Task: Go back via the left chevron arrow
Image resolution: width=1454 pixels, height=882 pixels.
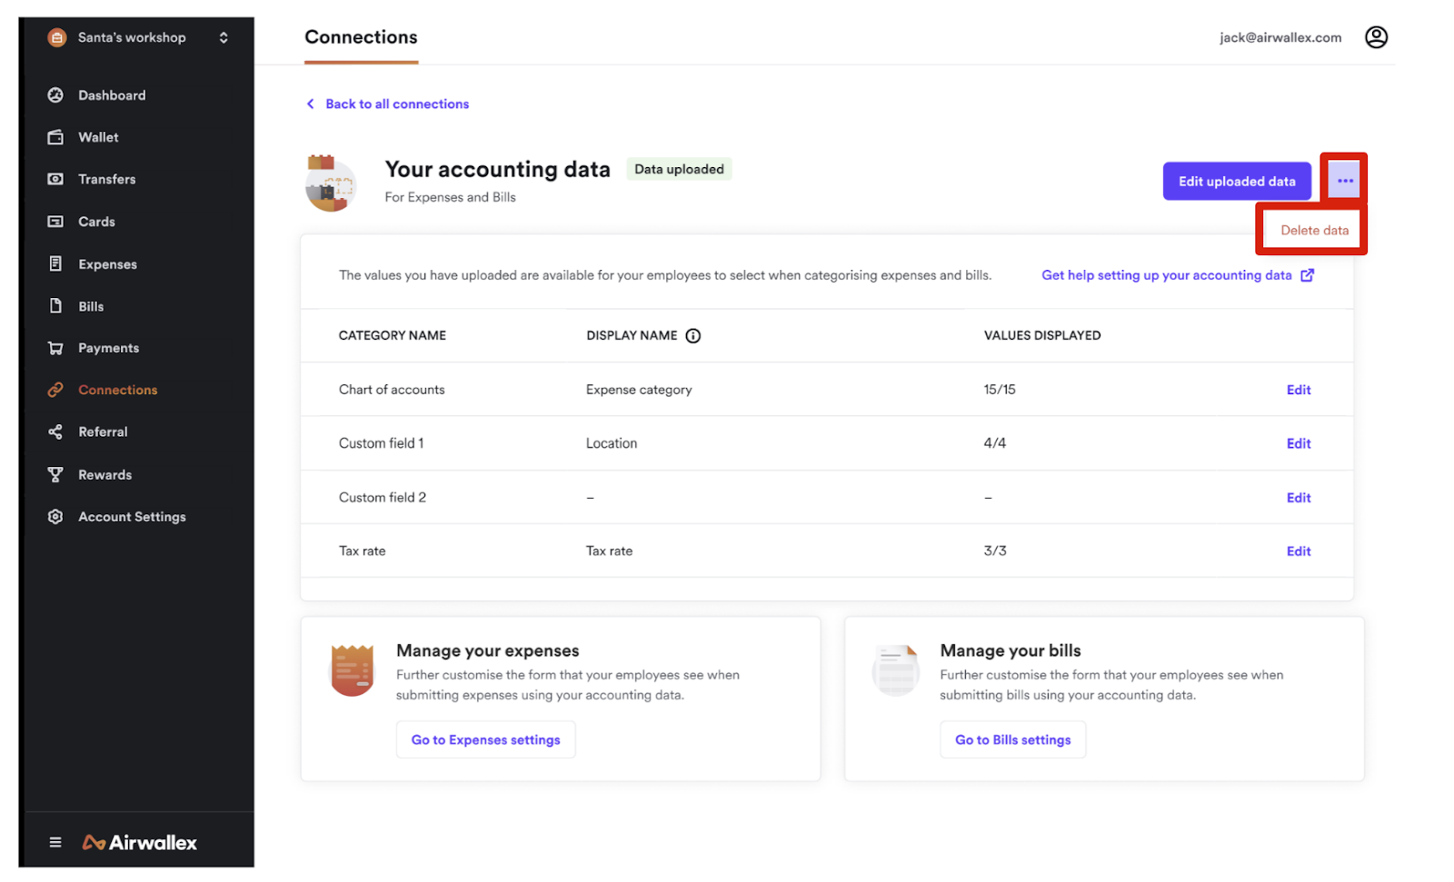Action: (311, 104)
